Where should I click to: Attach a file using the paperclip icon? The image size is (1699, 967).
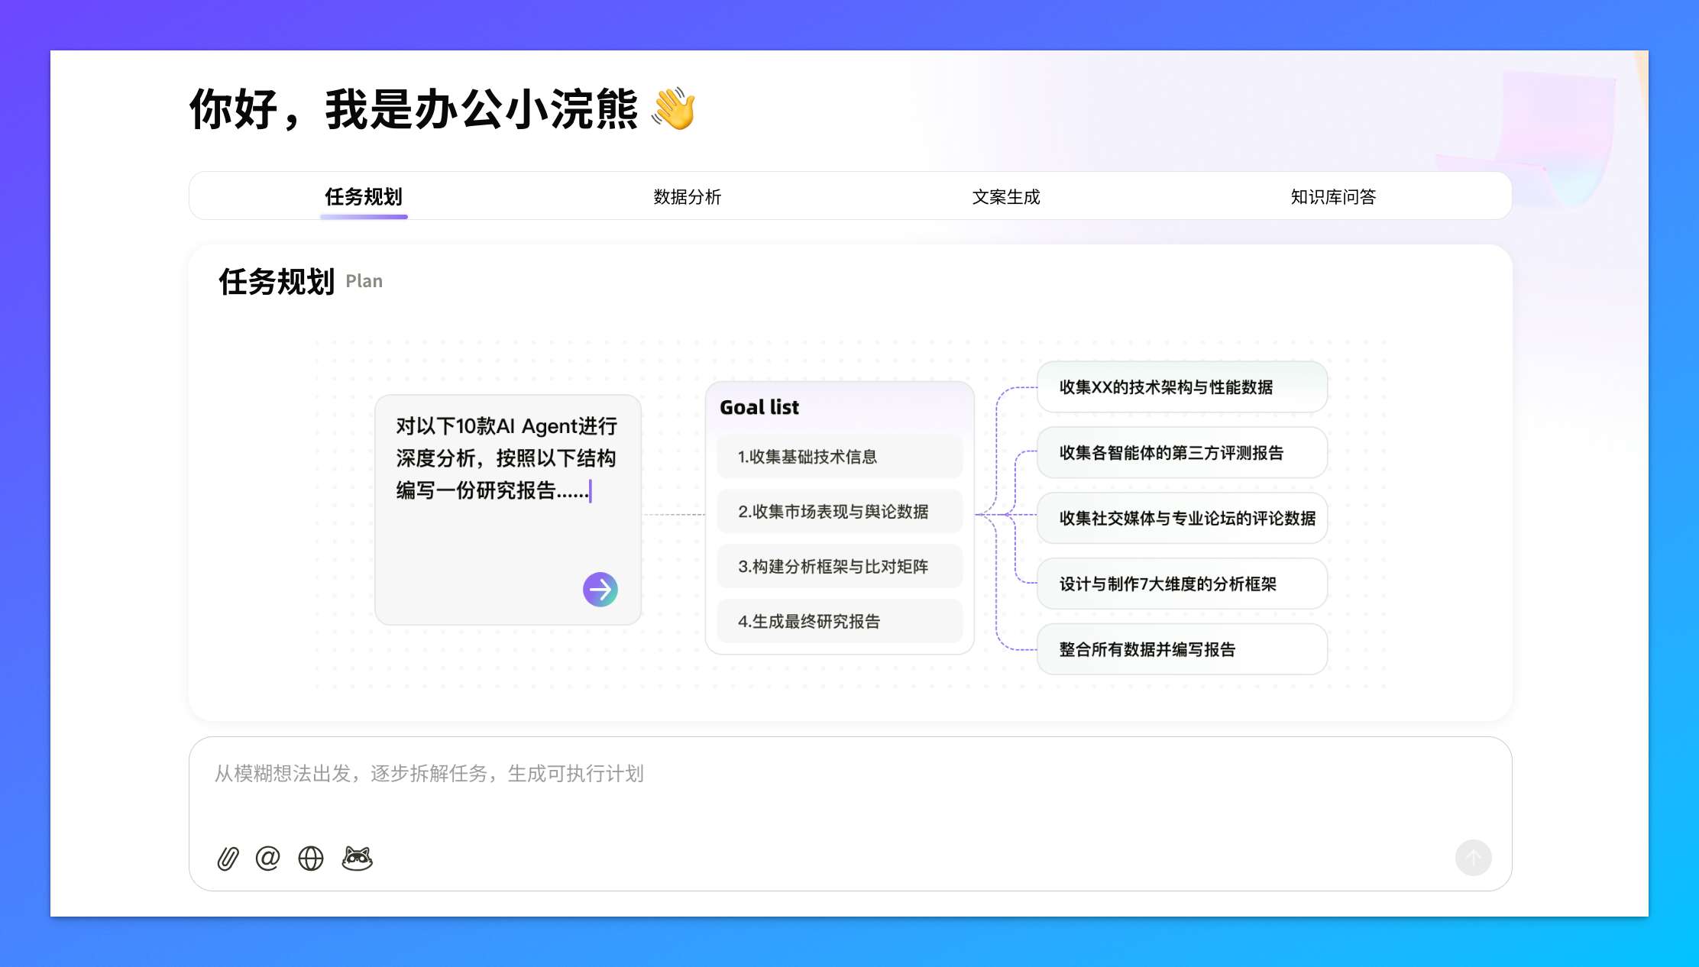(227, 858)
